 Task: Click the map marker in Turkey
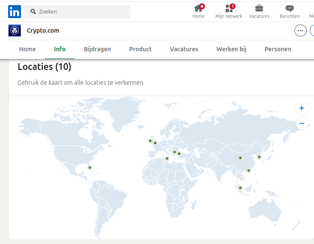[179, 154]
